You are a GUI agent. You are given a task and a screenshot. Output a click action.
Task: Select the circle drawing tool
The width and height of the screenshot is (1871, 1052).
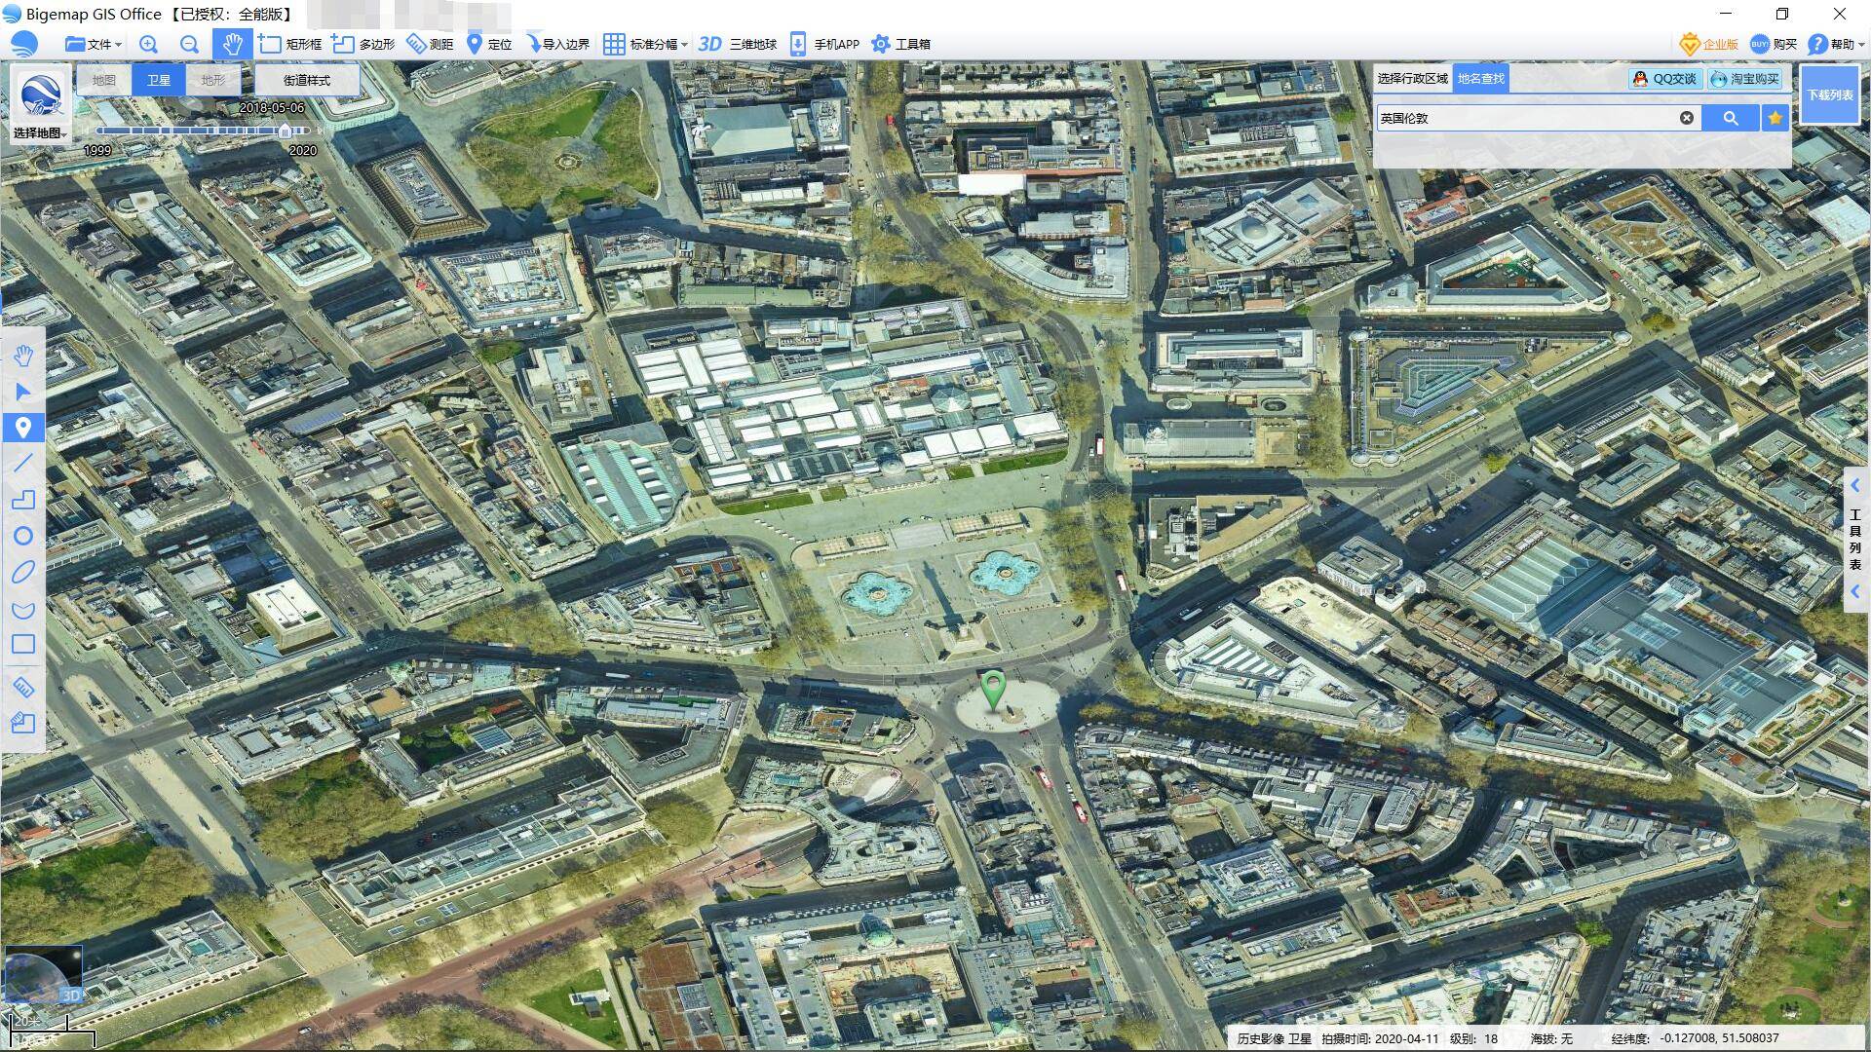pos(23,536)
